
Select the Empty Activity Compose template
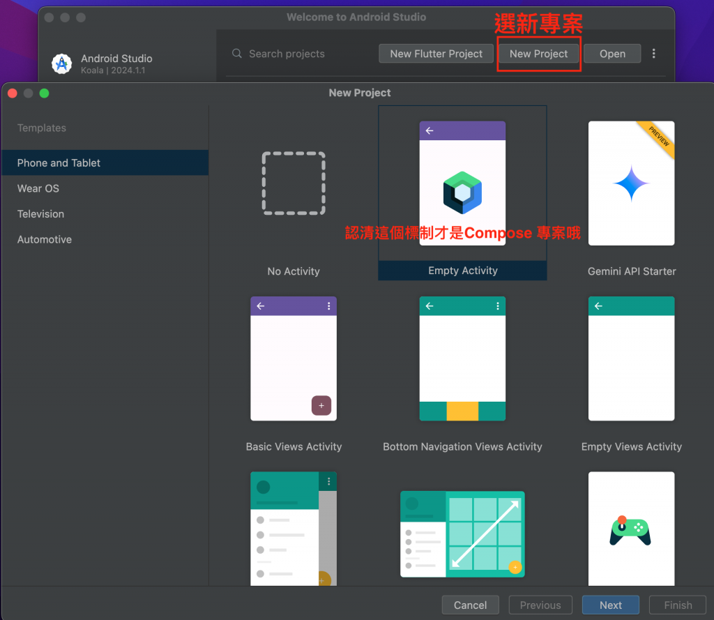[x=462, y=193]
